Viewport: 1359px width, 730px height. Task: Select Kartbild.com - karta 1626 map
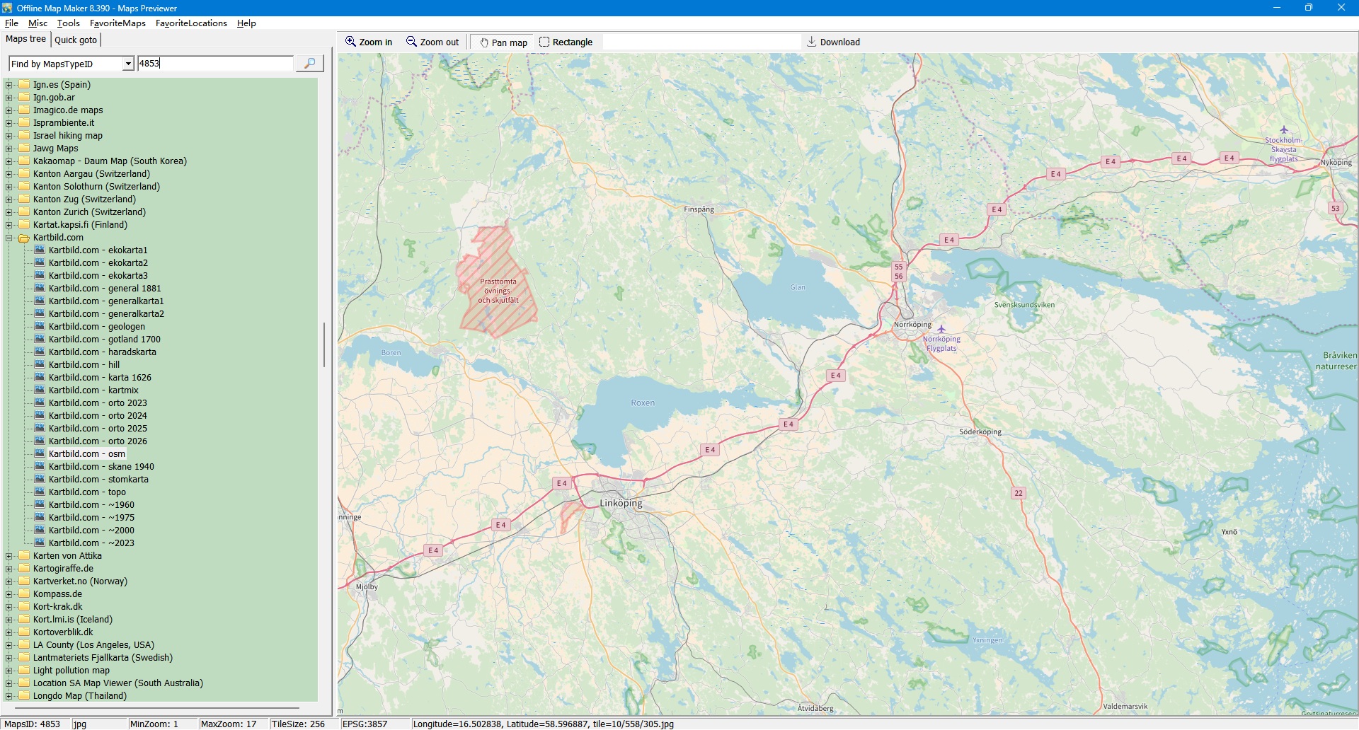100,378
